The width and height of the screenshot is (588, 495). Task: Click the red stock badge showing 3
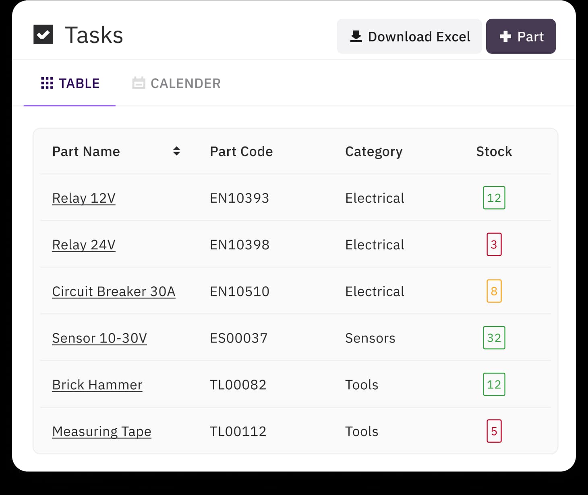pyautogui.click(x=494, y=244)
